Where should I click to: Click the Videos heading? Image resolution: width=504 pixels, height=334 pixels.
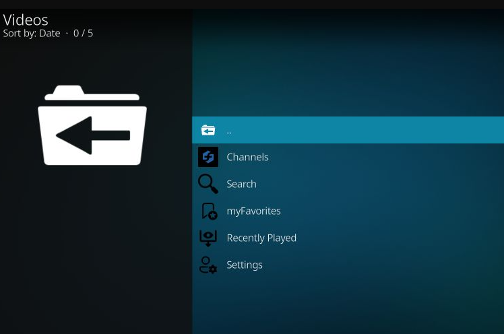[x=26, y=20]
